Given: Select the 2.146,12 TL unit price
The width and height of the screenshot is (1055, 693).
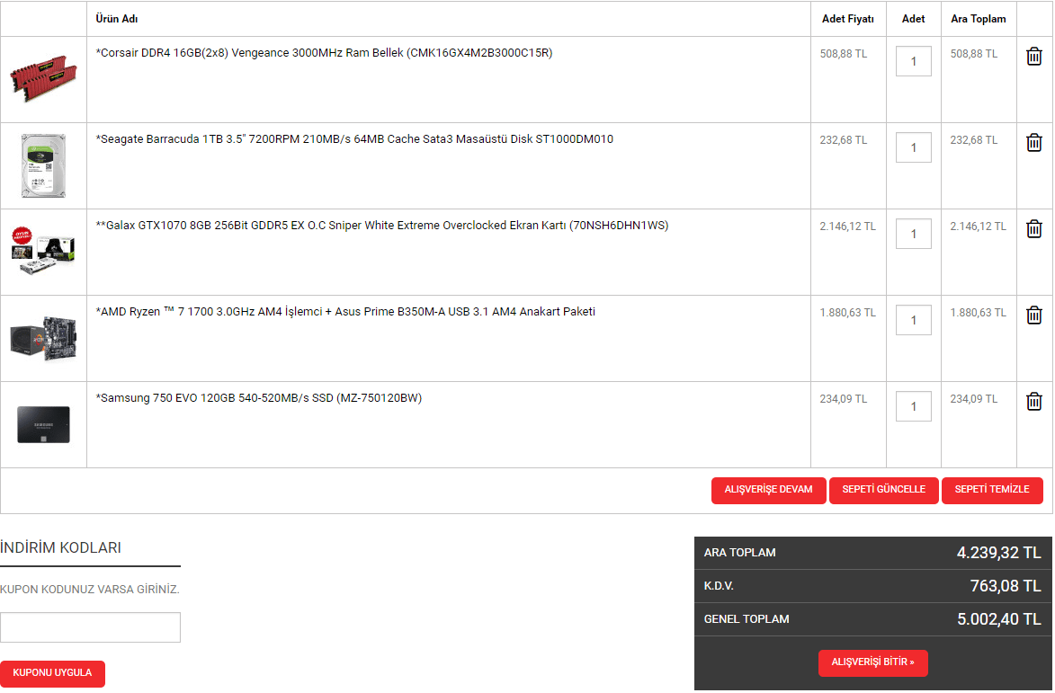Looking at the screenshot, I should click(x=848, y=227).
